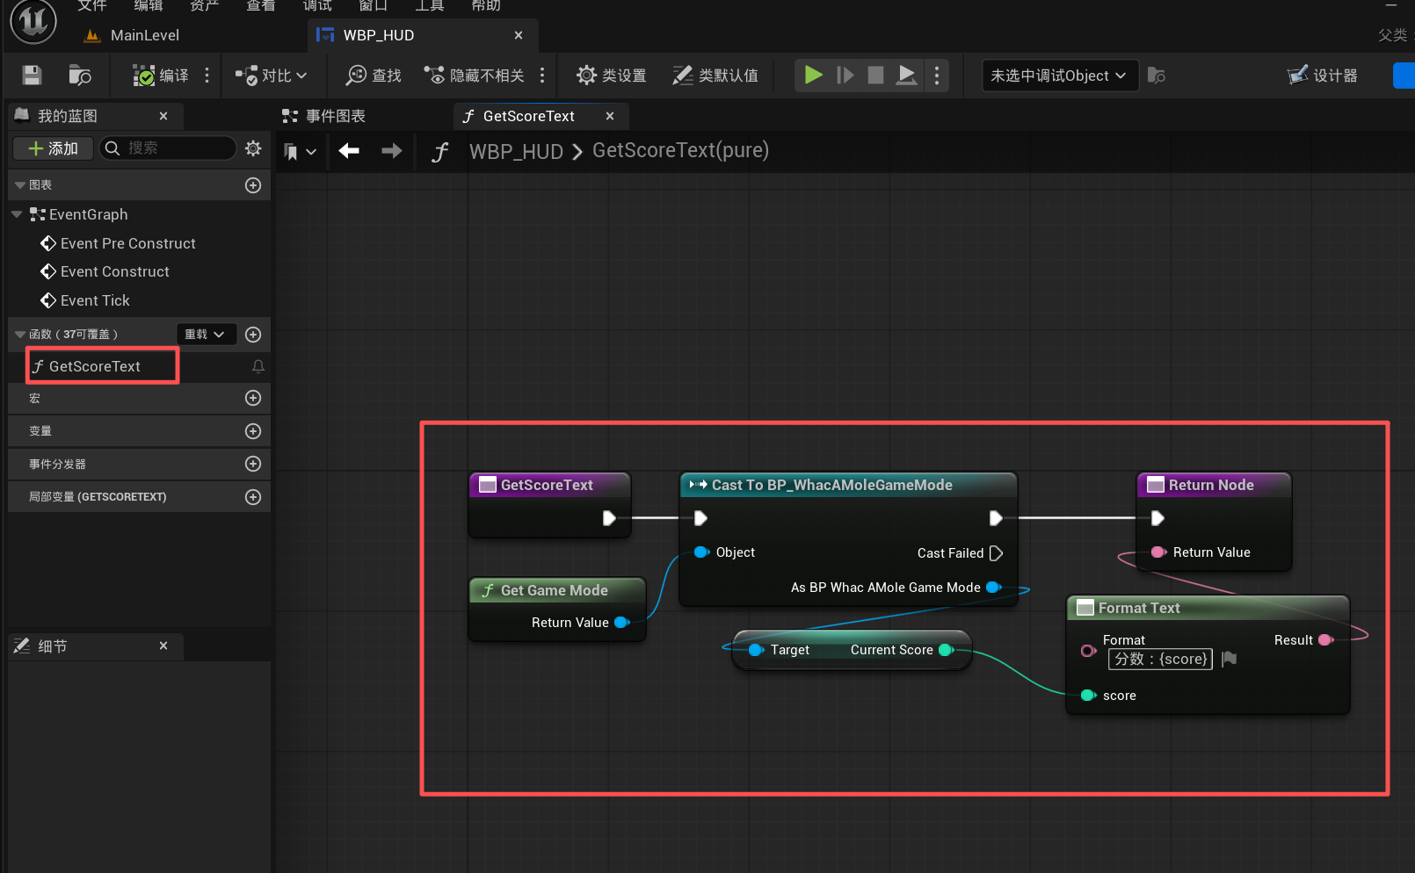Close the GetScoreText graph tab

pos(610,116)
